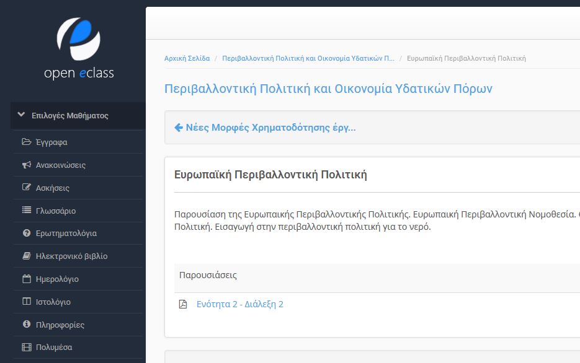This screenshot has width=580, height=363.
Task: Click the Έγγραφα folder icon
Action: [26, 142]
